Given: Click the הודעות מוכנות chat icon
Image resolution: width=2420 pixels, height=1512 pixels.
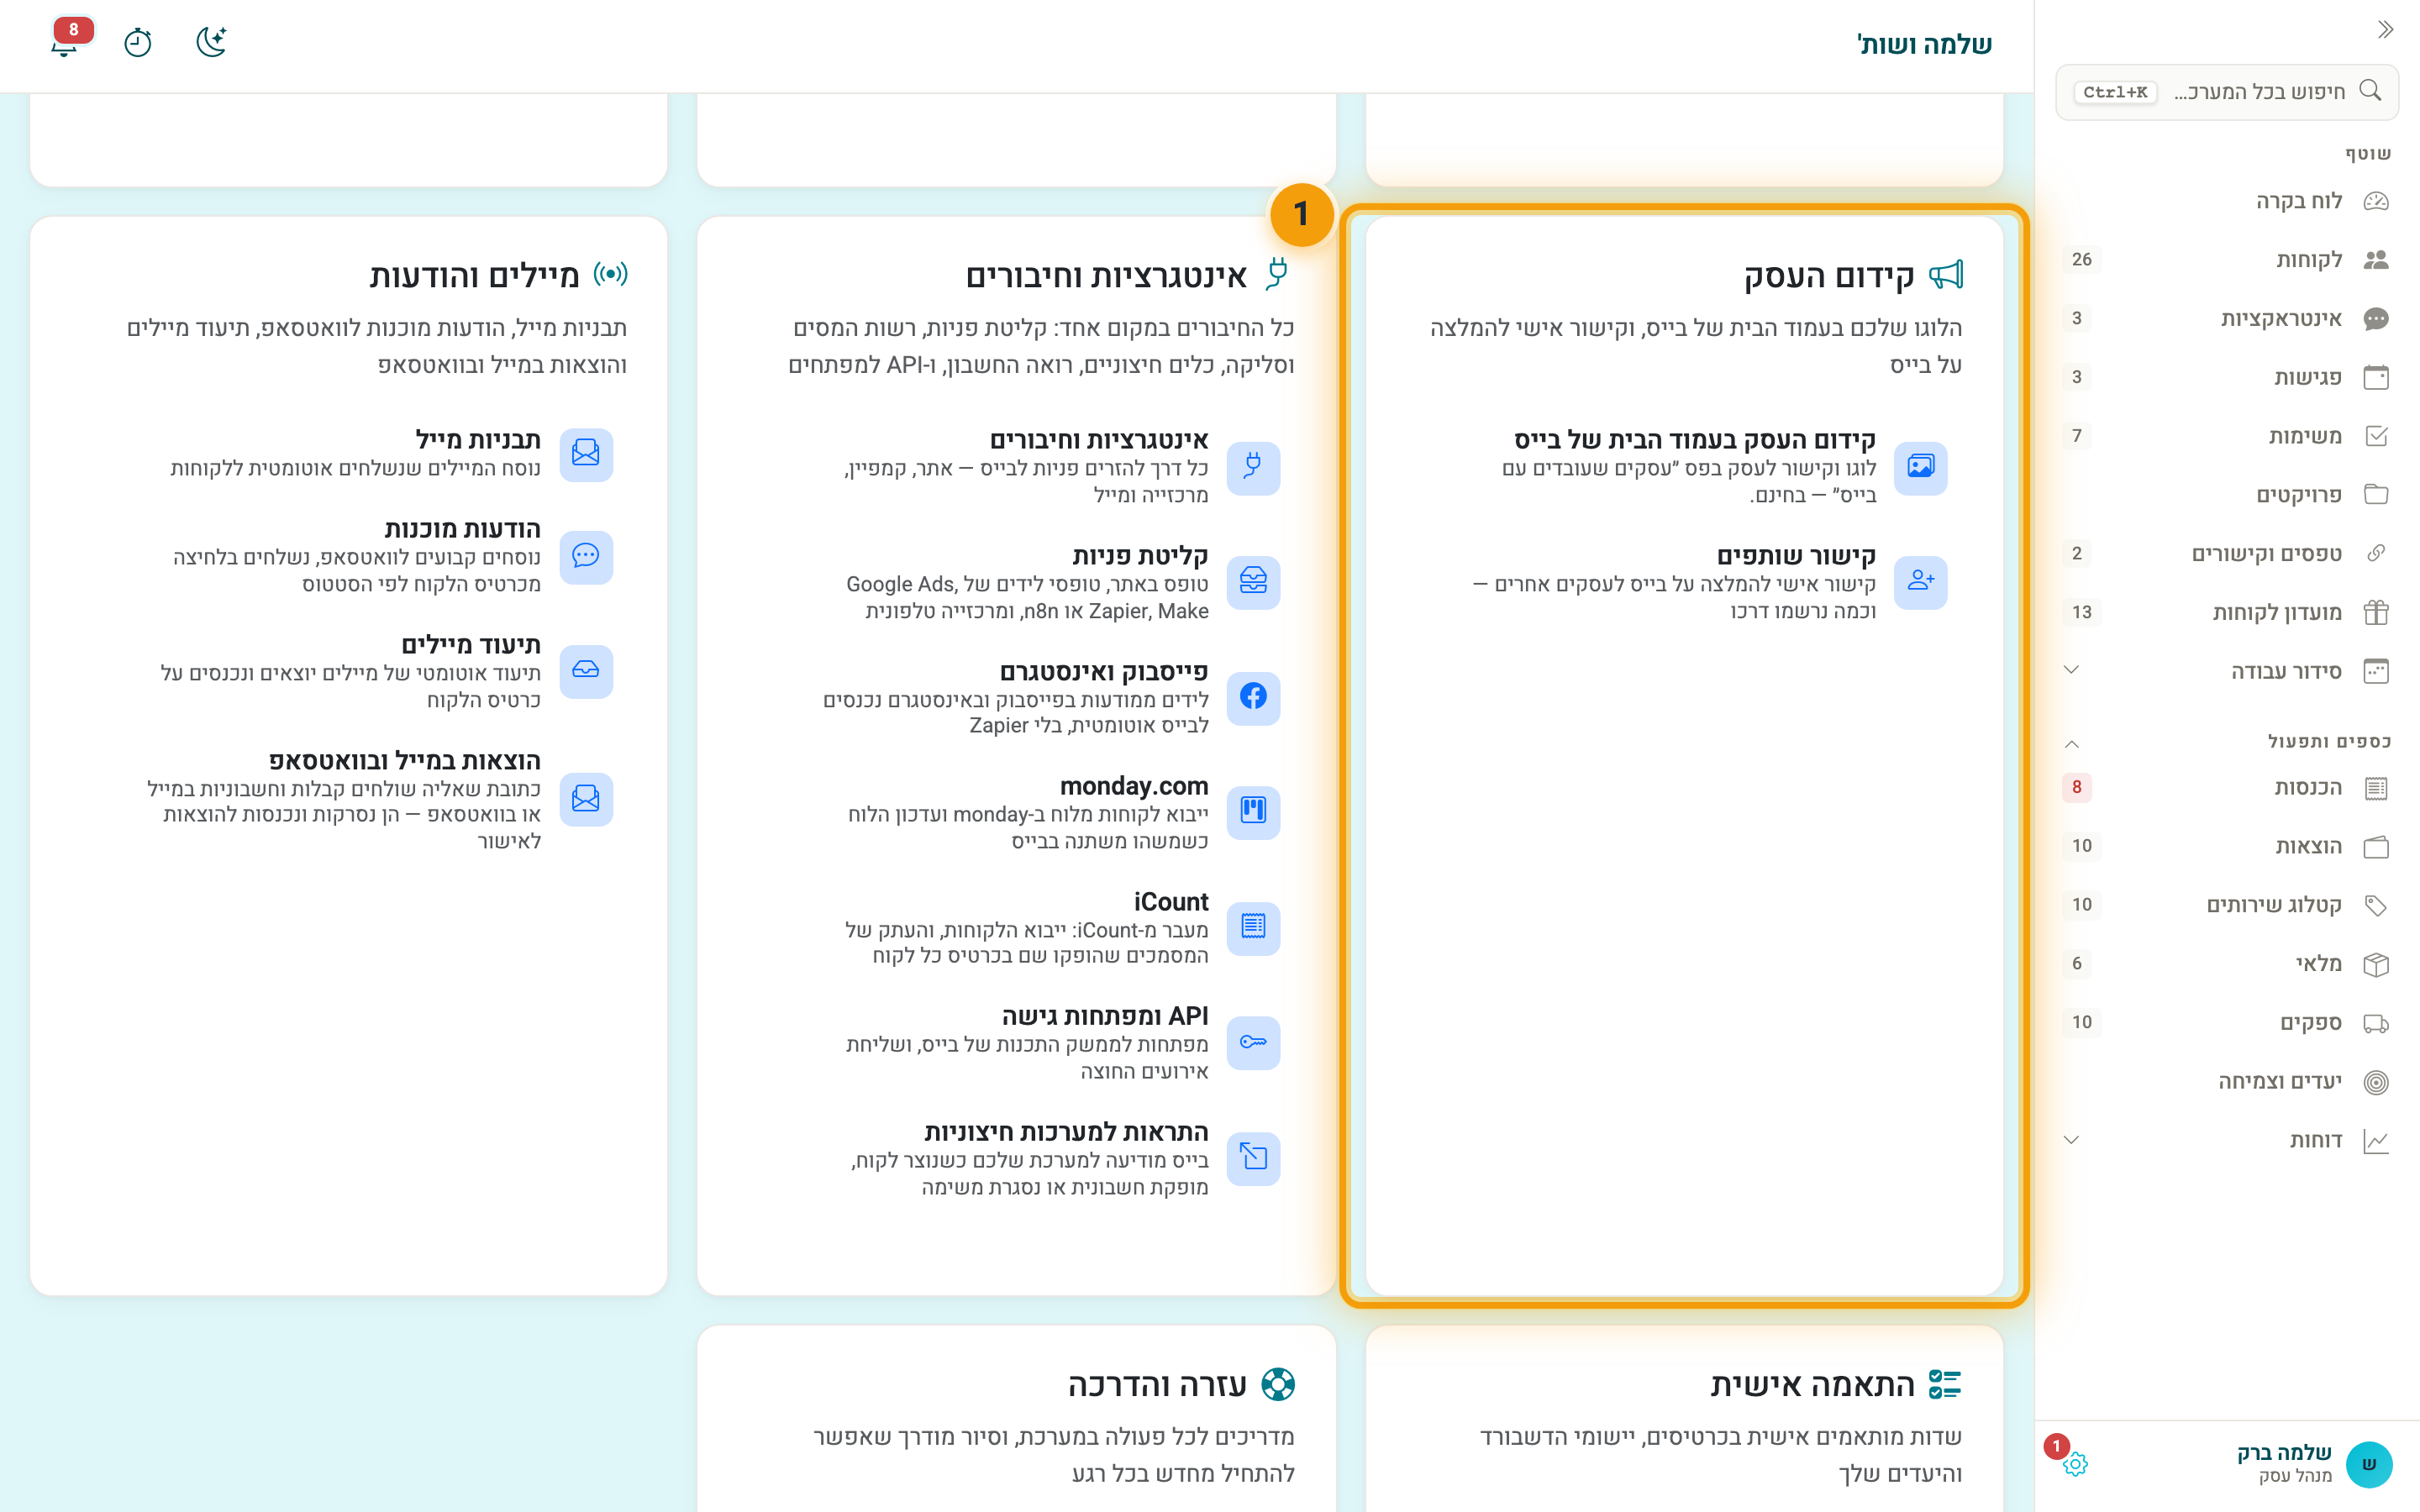Looking at the screenshot, I should coord(586,557).
